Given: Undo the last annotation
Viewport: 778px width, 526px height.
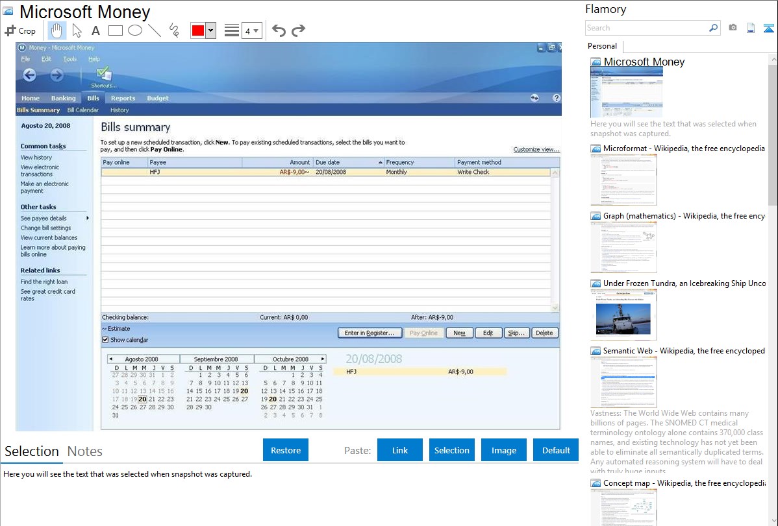Looking at the screenshot, I should [x=279, y=30].
